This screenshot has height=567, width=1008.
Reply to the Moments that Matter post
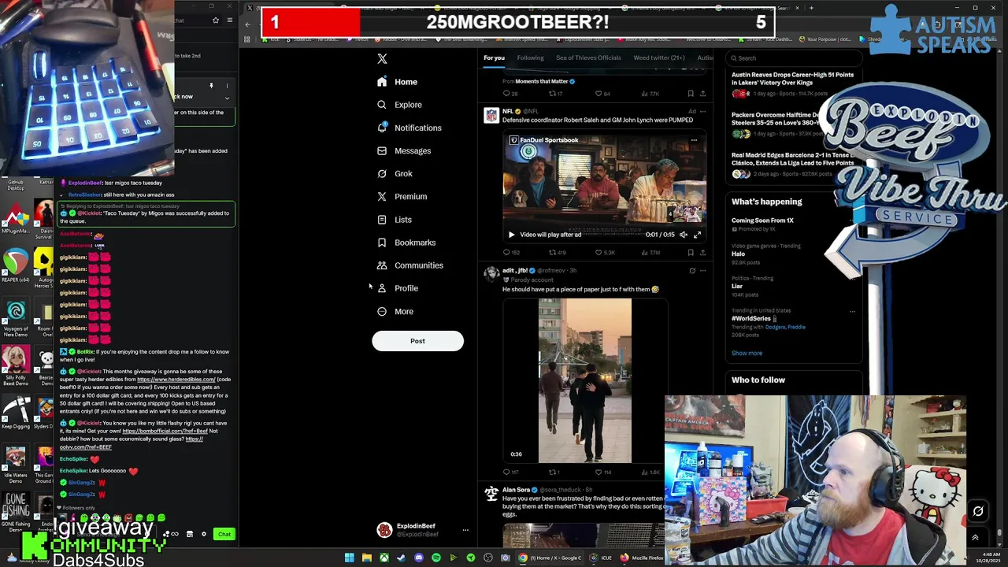(510, 94)
